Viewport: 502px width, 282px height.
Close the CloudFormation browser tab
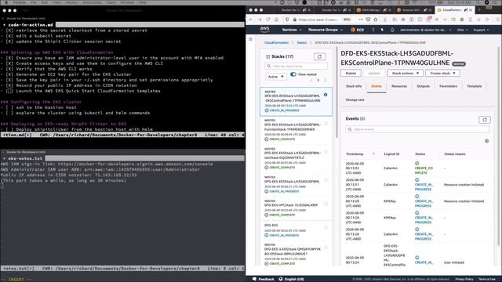point(471,10)
